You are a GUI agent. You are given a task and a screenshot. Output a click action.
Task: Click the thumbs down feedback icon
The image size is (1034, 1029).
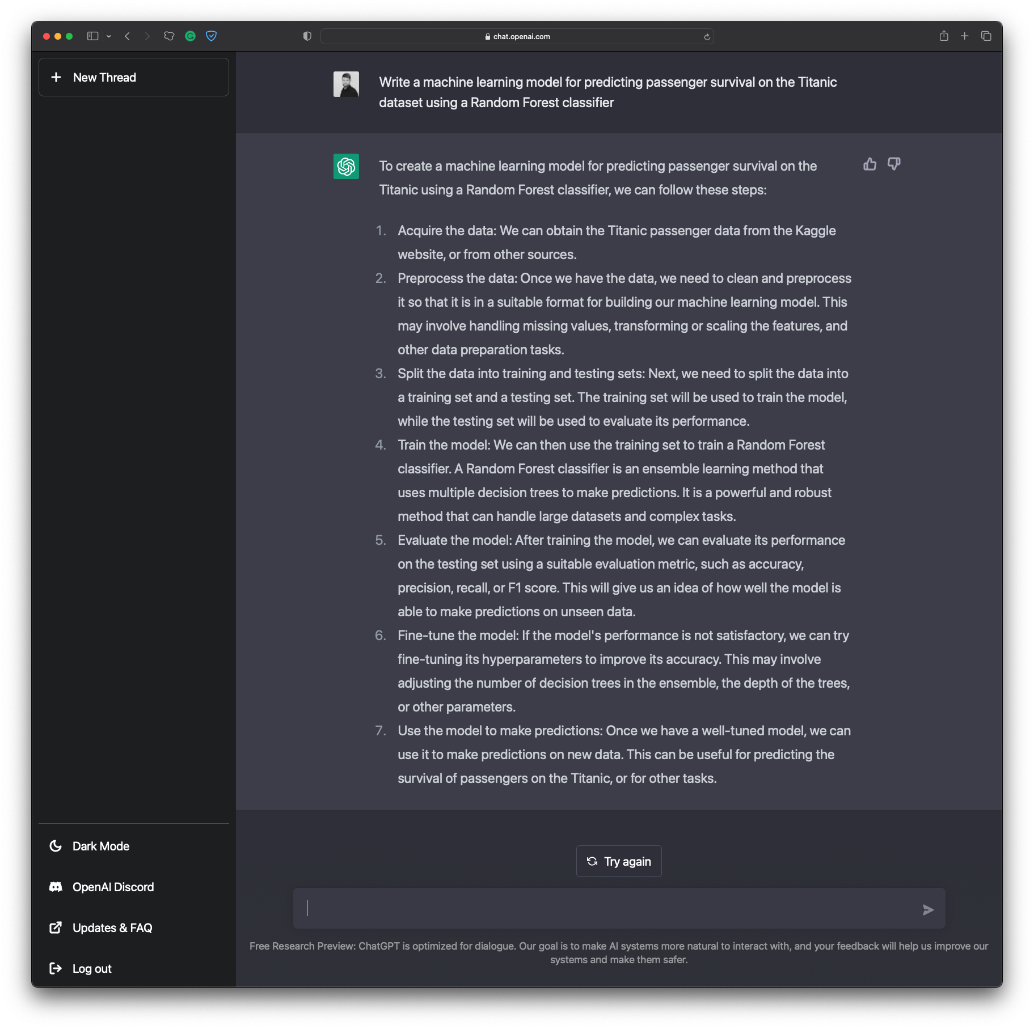894,164
